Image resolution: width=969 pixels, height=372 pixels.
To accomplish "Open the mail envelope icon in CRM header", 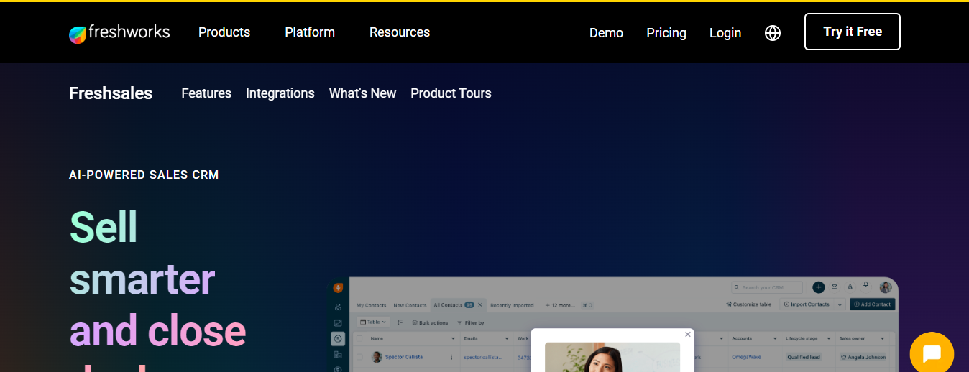I will click(835, 287).
